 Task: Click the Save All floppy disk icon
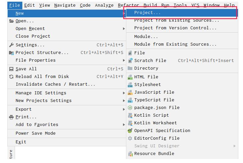tap(11, 69)
